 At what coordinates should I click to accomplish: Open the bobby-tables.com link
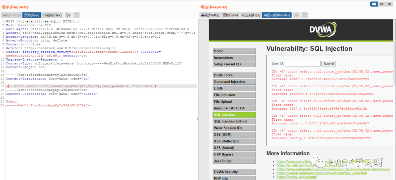point(297,177)
